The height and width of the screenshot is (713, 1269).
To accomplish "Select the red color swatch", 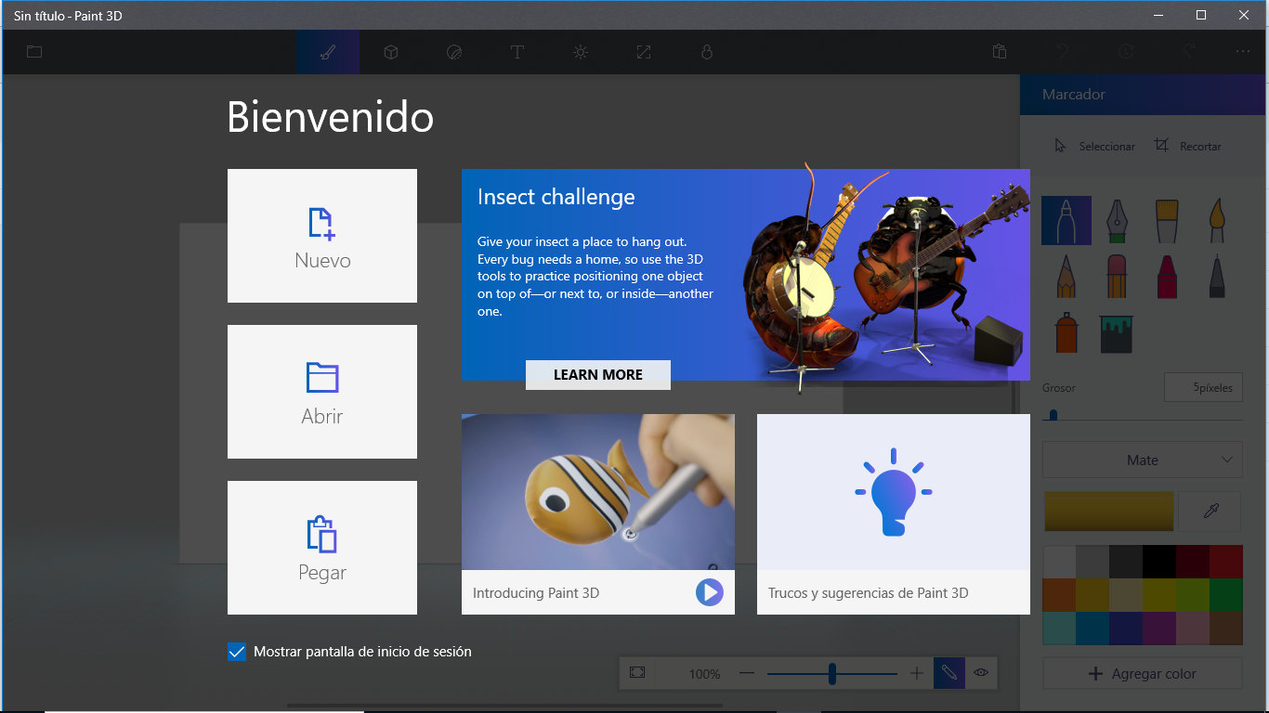I will click(x=1228, y=561).
